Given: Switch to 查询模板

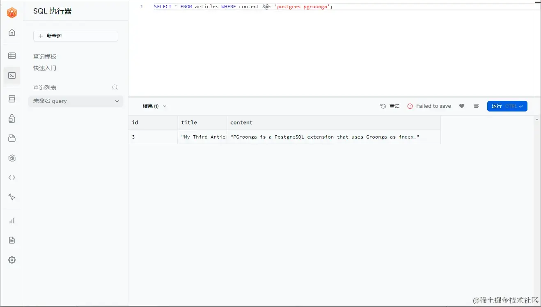Looking at the screenshot, I should pyautogui.click(x=44, y=57).
